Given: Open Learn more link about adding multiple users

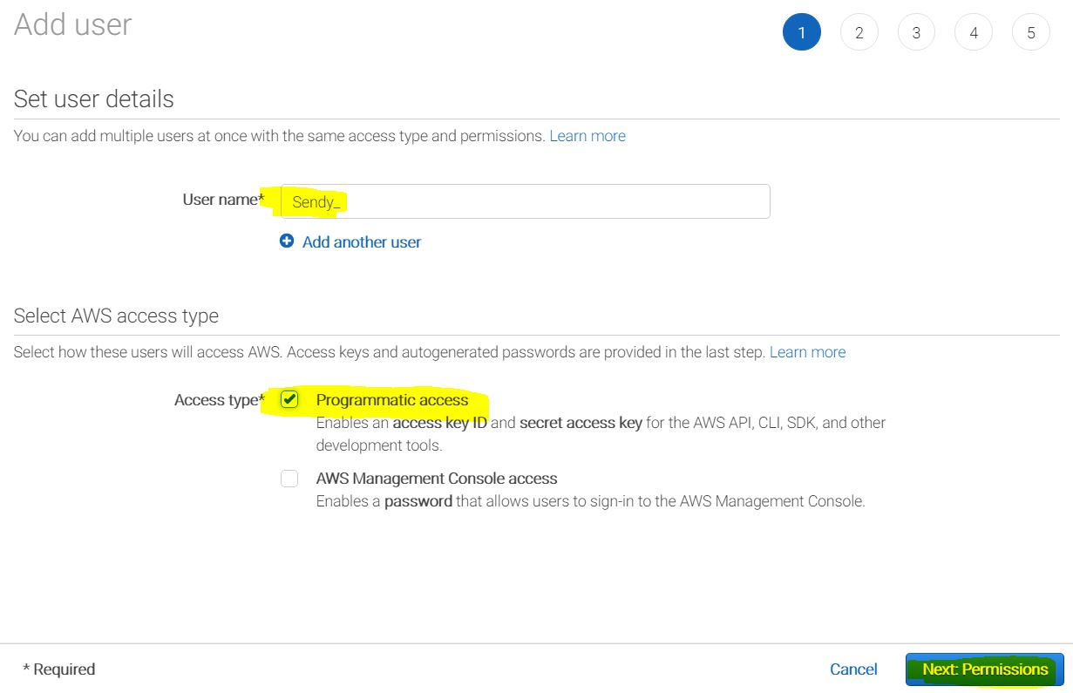Looking at the screenshot, I should click(587, 136).
